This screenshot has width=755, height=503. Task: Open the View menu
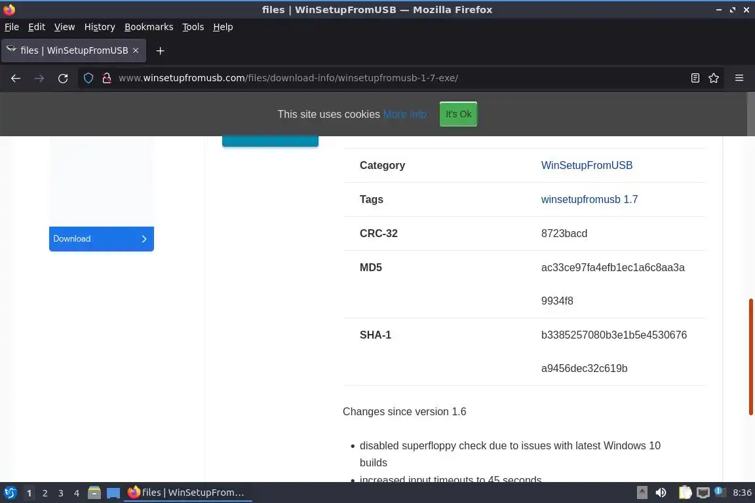click(x=64, y=27)
